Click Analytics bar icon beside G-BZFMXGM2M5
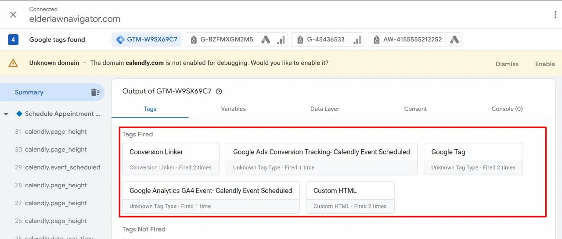 pyautogui.click(x=281, y=39)
